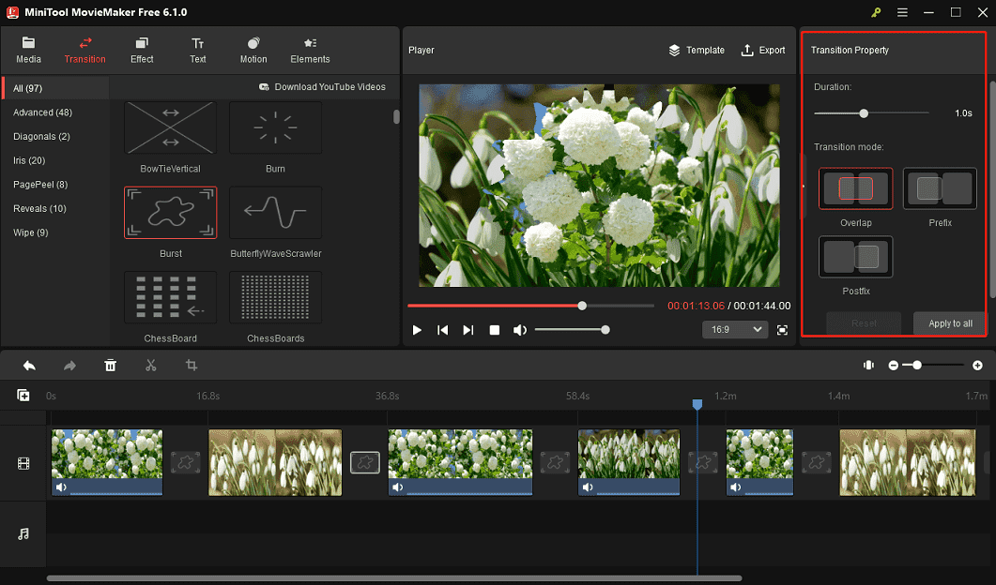Choose the Burn transition thumbnail
The image size is (996, 585).
coord(276,127)
